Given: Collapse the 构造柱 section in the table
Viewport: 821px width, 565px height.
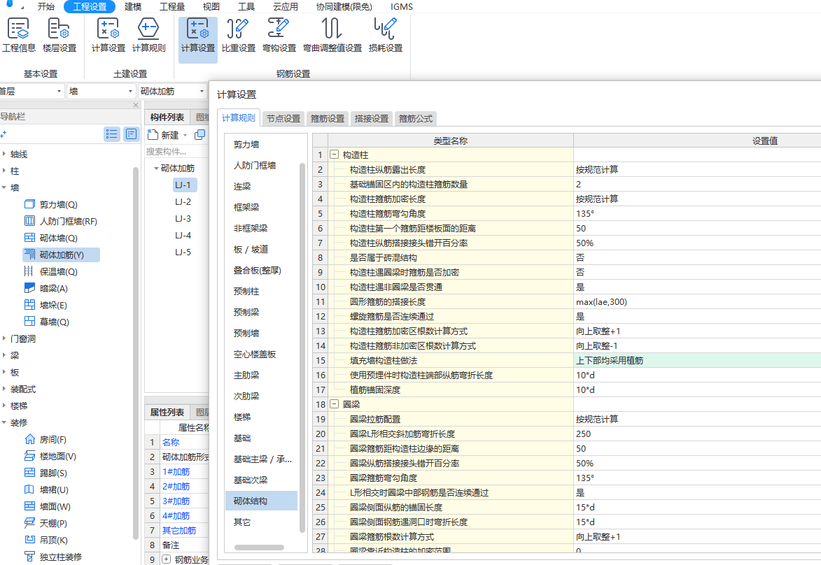Looking at the screenshot, I should point(334,155).
